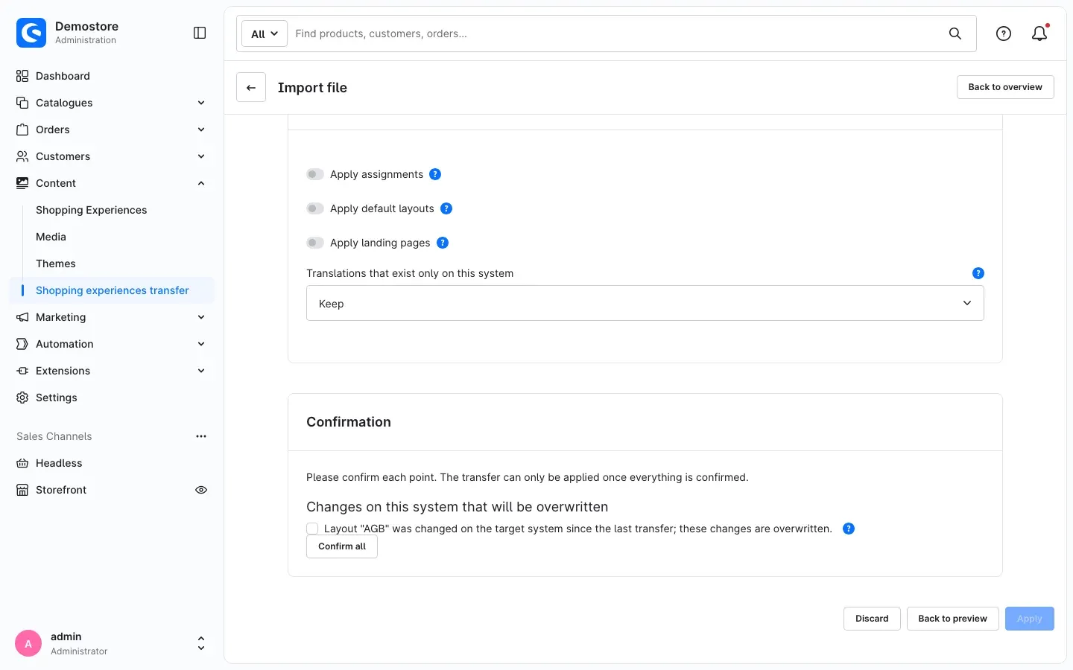The height and width of the screenshot is (670, 1073).
Task: Click the Apply button
Action: [1029, 619]
